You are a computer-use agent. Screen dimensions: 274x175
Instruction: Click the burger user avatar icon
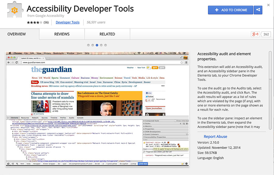click(x=186, y=58)
